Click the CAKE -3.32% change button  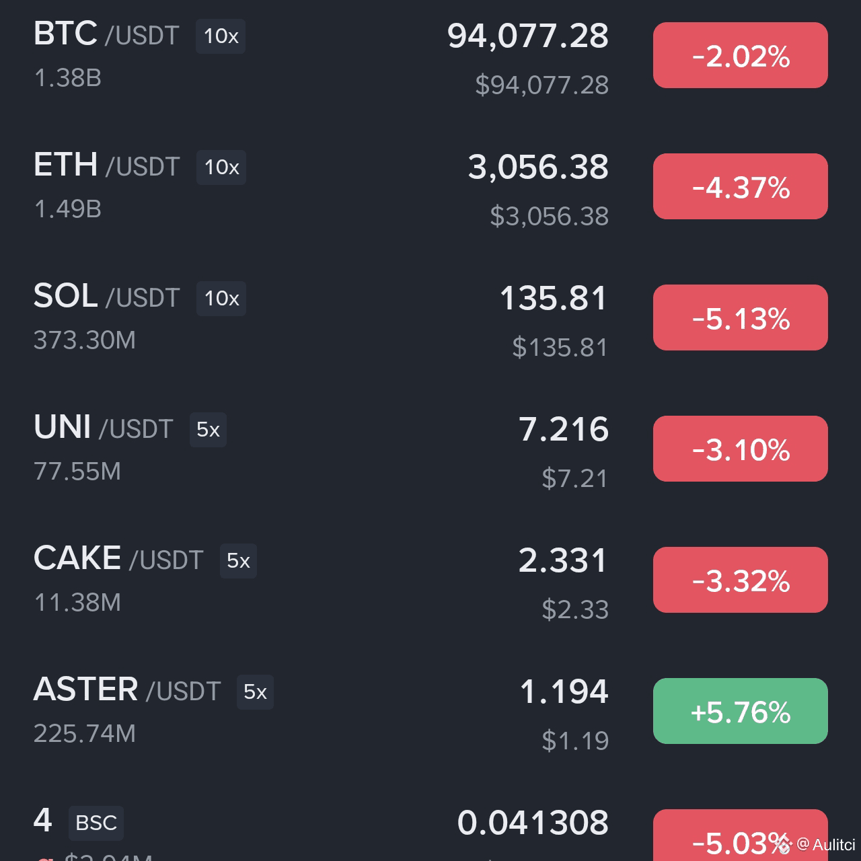click(x=741, y=580)
